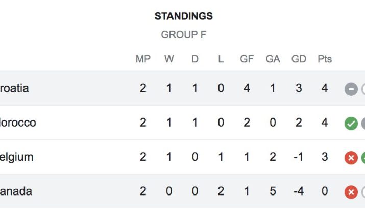Click the GA column header
This screenshot has width=365, height=219.
(x=273, y=59)
